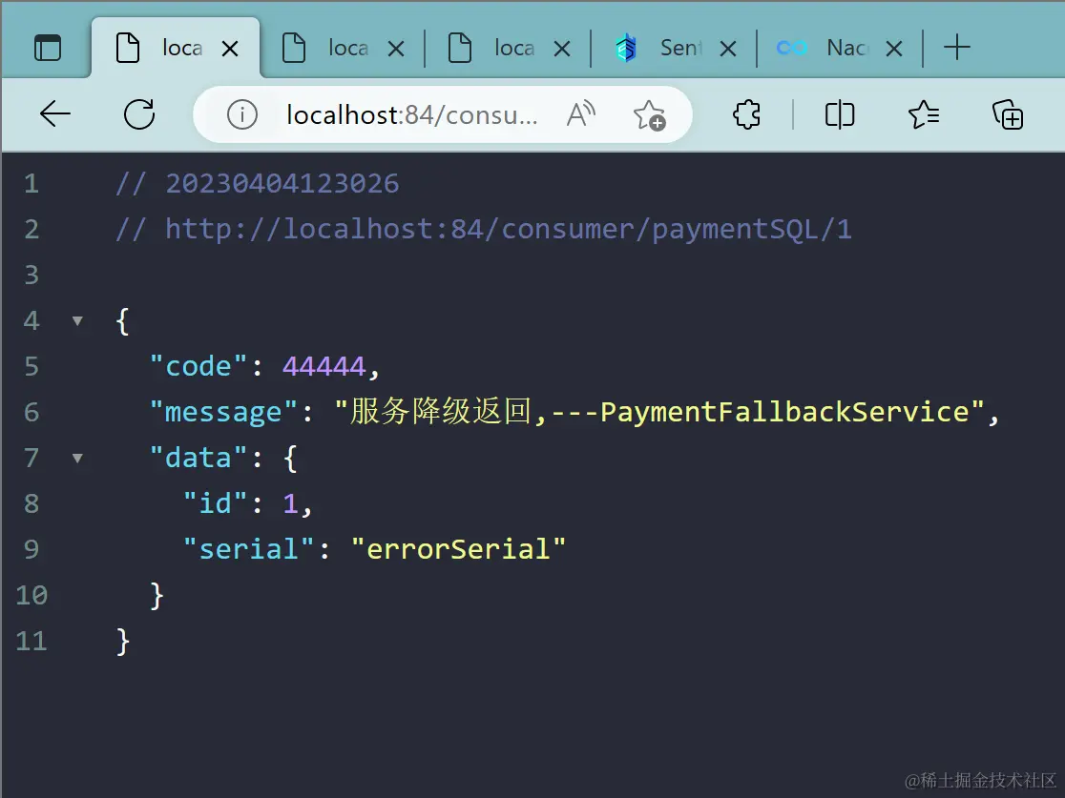The width and height of the screenshot is (1065, 798).
Task: Open a new tab with plus
Action: [x=956, y=48]
